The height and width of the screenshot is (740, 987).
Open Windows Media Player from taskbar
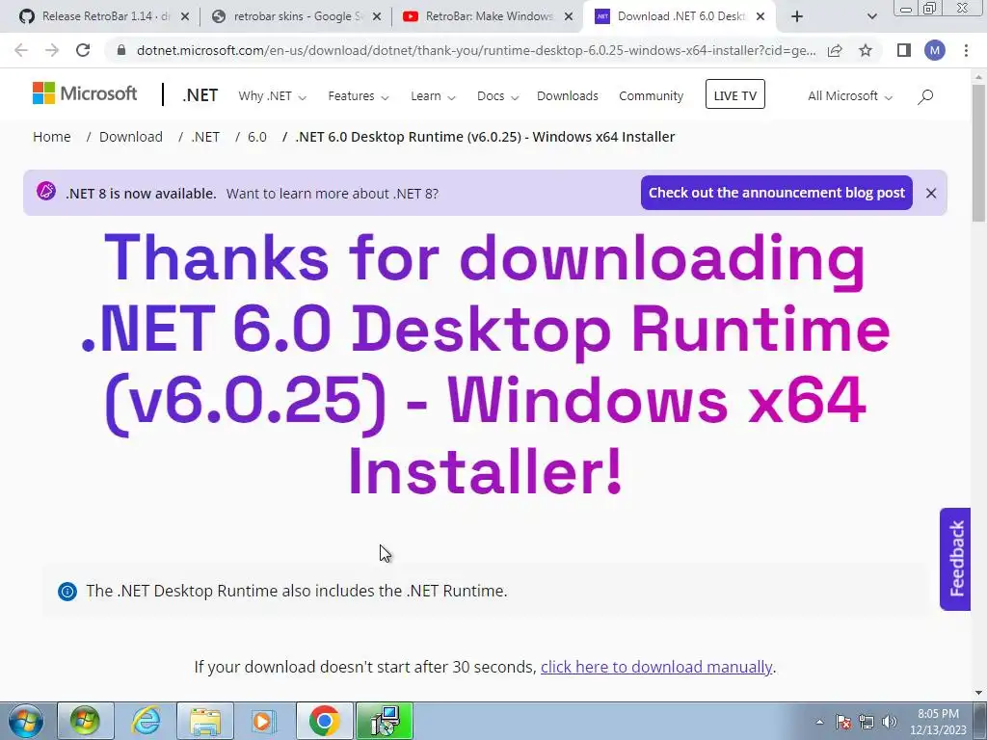(x=264, y=721)
